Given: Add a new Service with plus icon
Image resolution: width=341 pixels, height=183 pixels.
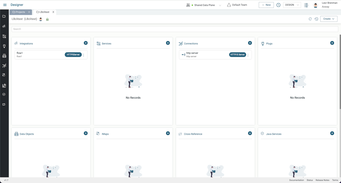Looking at the screenshot, I should 168,43.
